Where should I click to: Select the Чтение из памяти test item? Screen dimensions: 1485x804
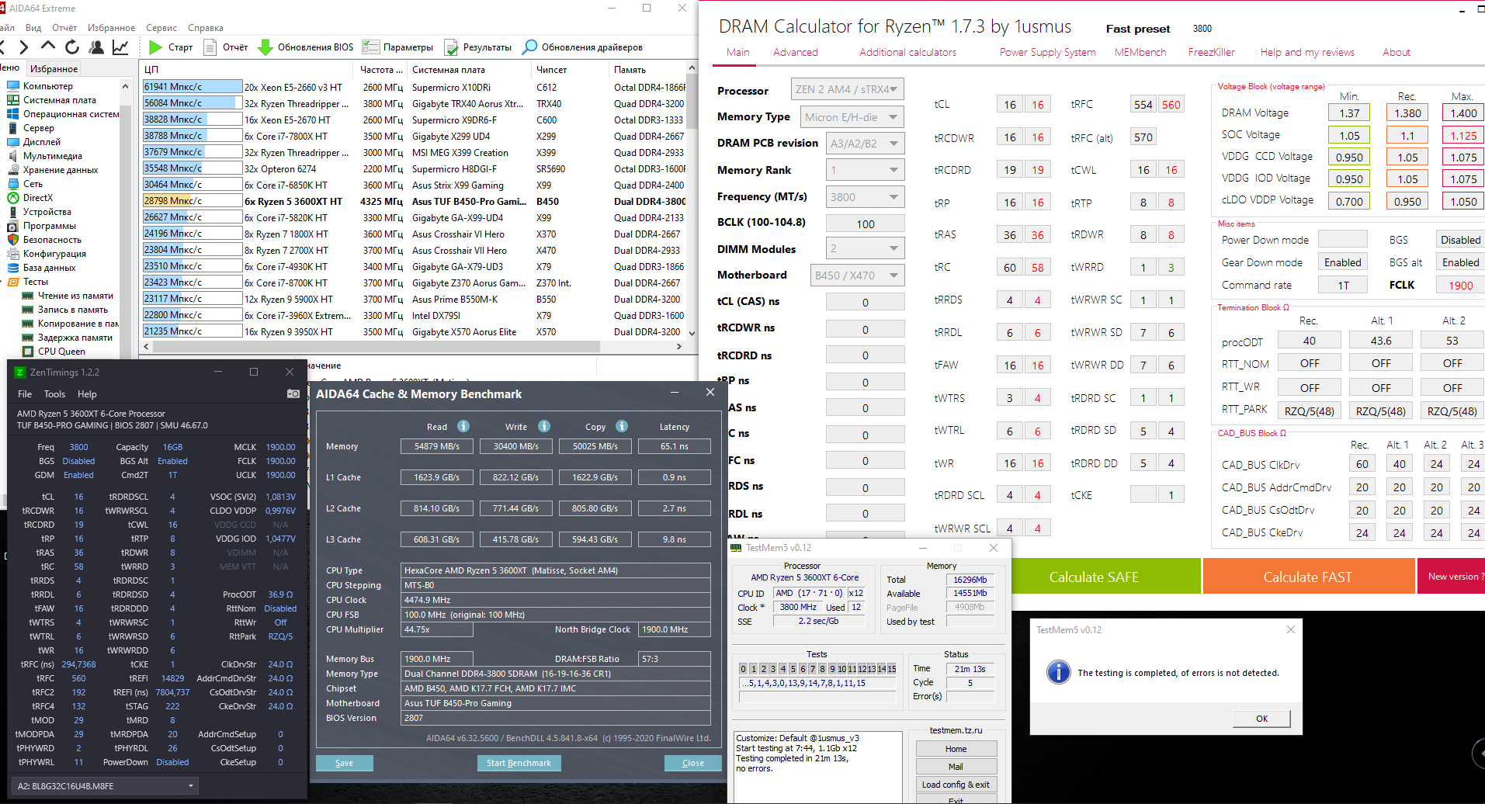[x=75, y=296]
